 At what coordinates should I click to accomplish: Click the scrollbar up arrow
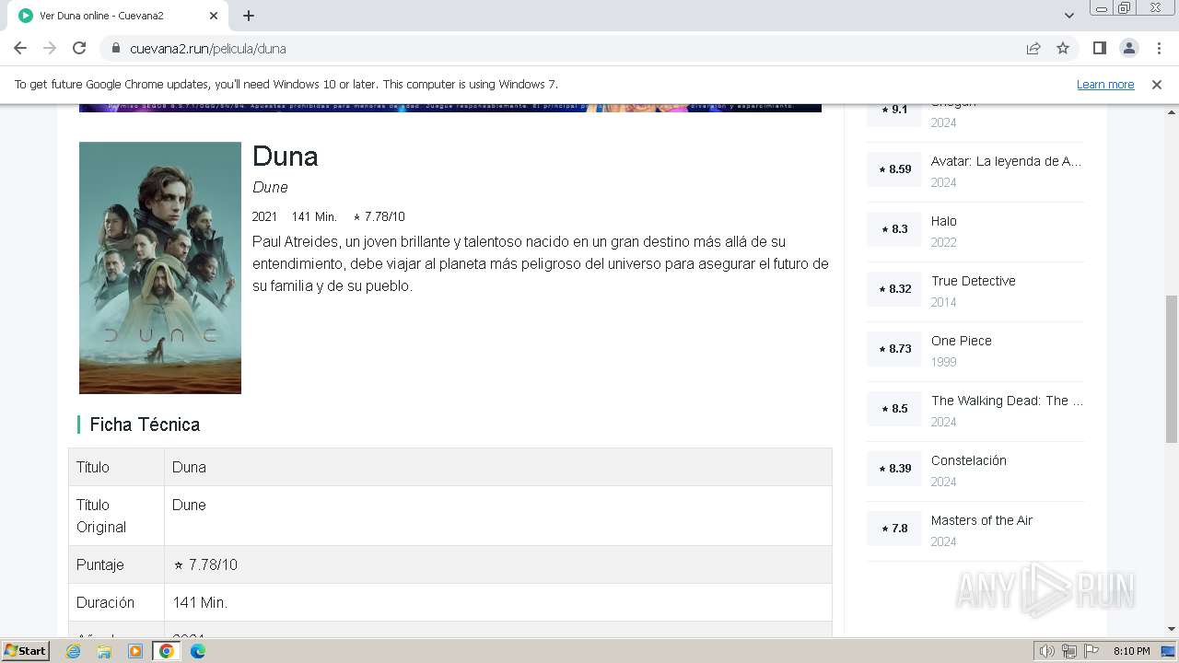click(x=1171, y=111)
